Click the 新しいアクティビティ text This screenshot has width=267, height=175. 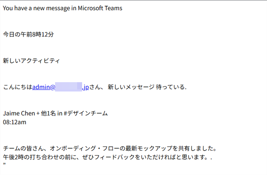tap(31, 61)
